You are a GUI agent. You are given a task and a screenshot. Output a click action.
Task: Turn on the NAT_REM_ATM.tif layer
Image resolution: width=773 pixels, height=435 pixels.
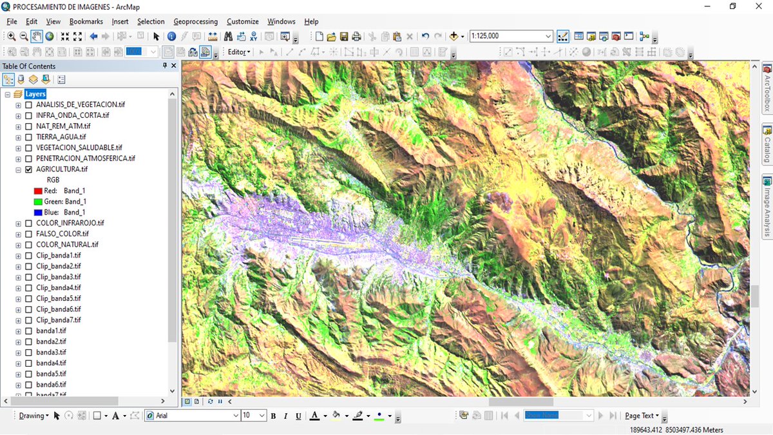click(x=28, y=126)
